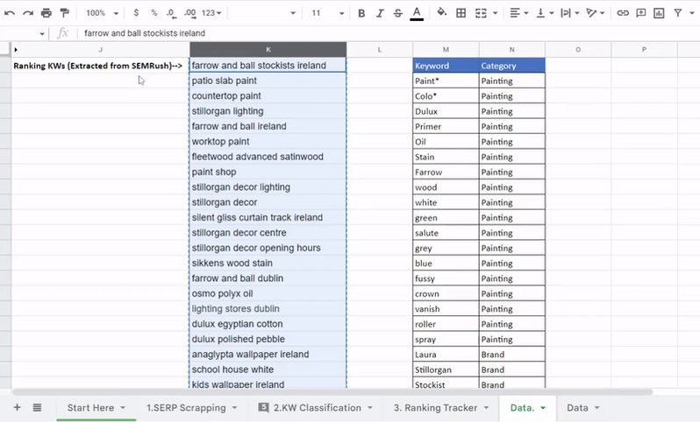Click the 'Category' header cell
700x422 pixels.
click(512, 66)
